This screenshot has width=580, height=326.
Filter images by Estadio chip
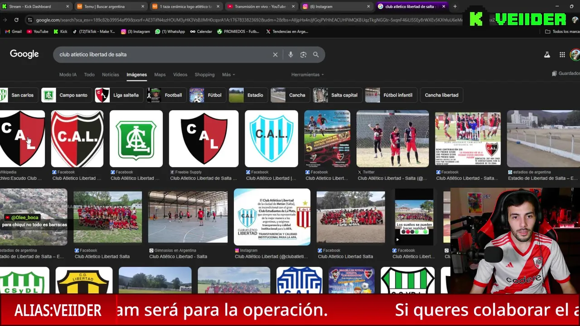(x=248, y=95)
